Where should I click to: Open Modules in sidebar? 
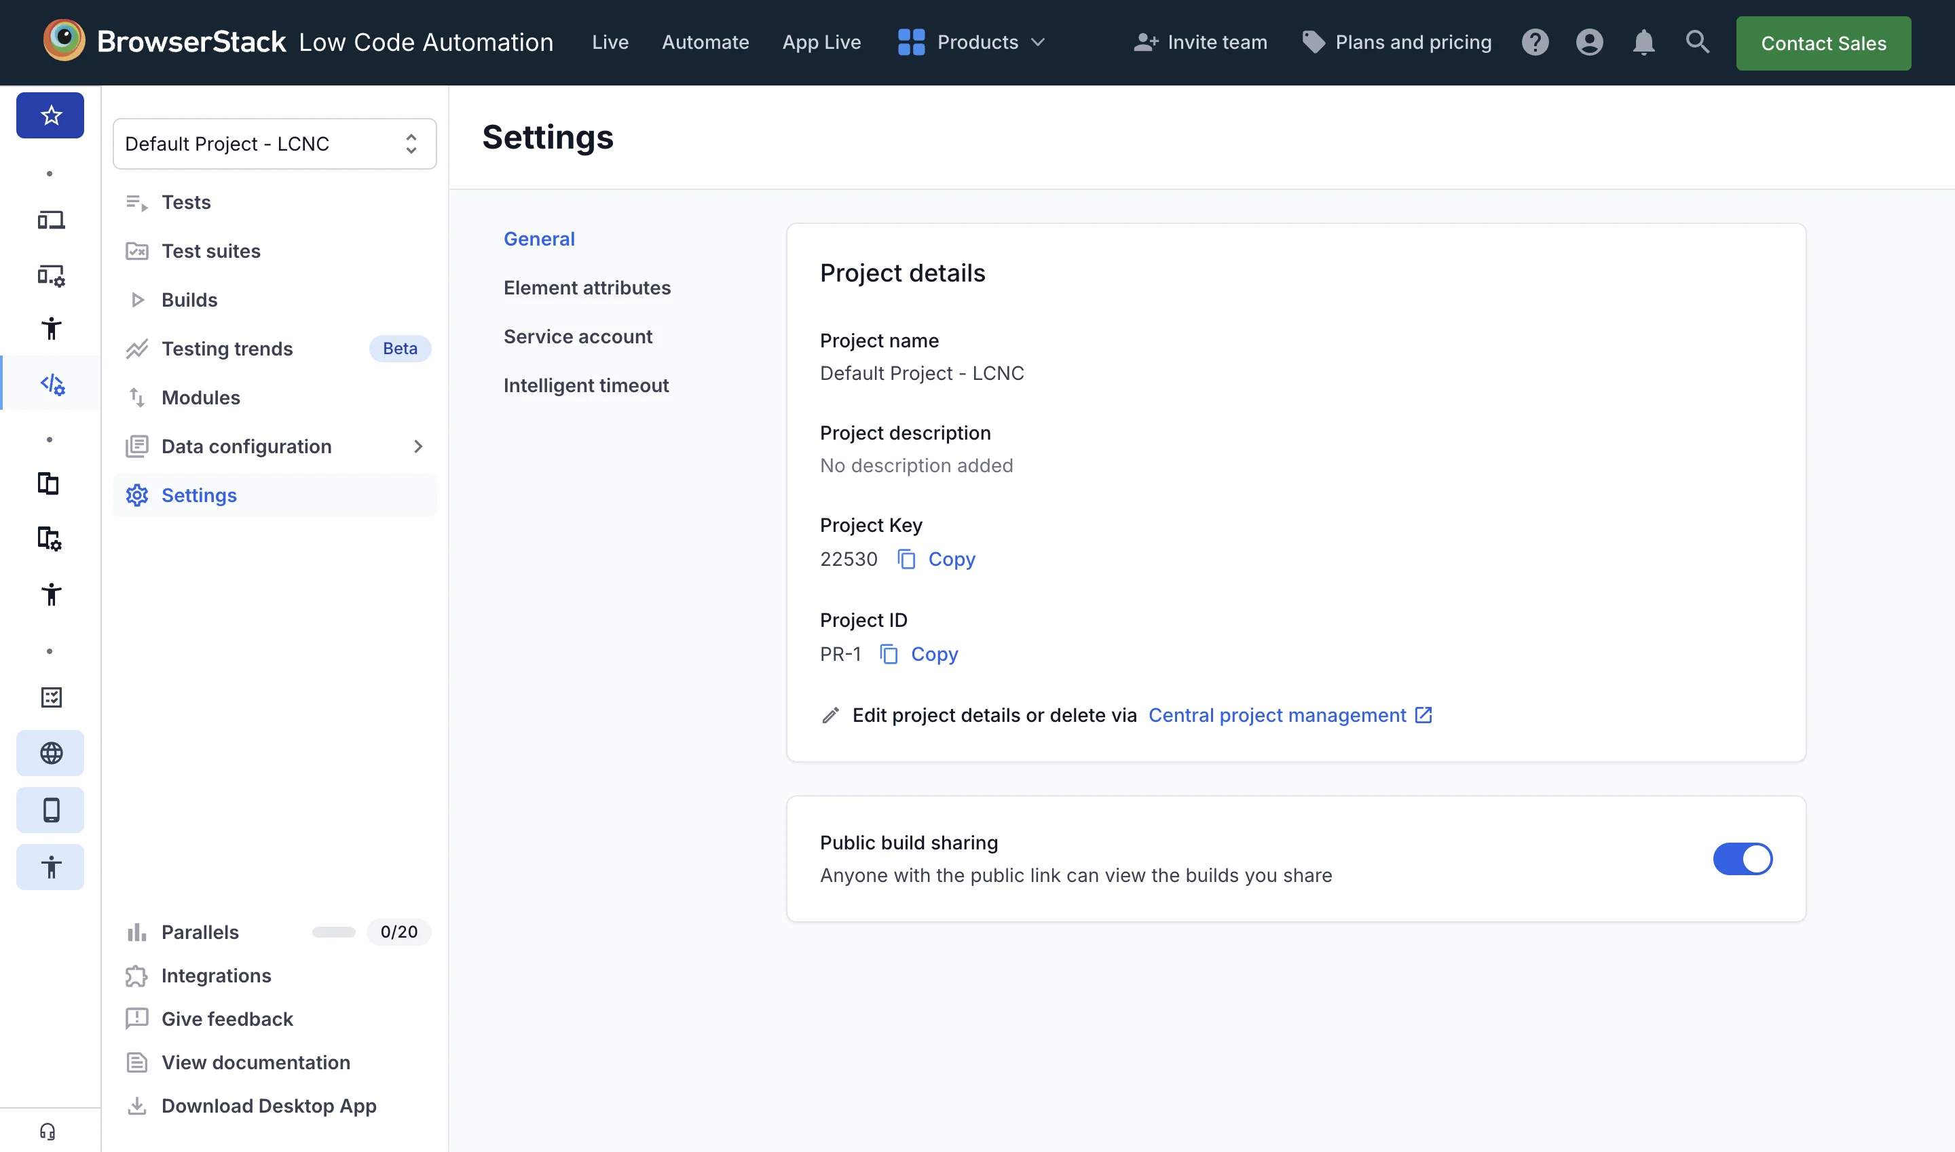coord(274,398)
